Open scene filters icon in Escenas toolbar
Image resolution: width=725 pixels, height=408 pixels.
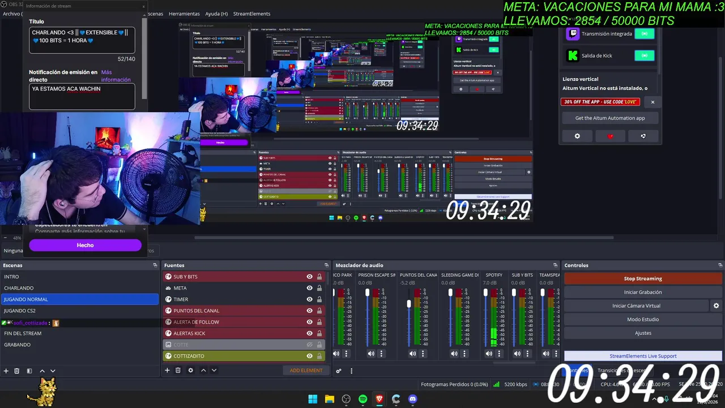[29, 371]
